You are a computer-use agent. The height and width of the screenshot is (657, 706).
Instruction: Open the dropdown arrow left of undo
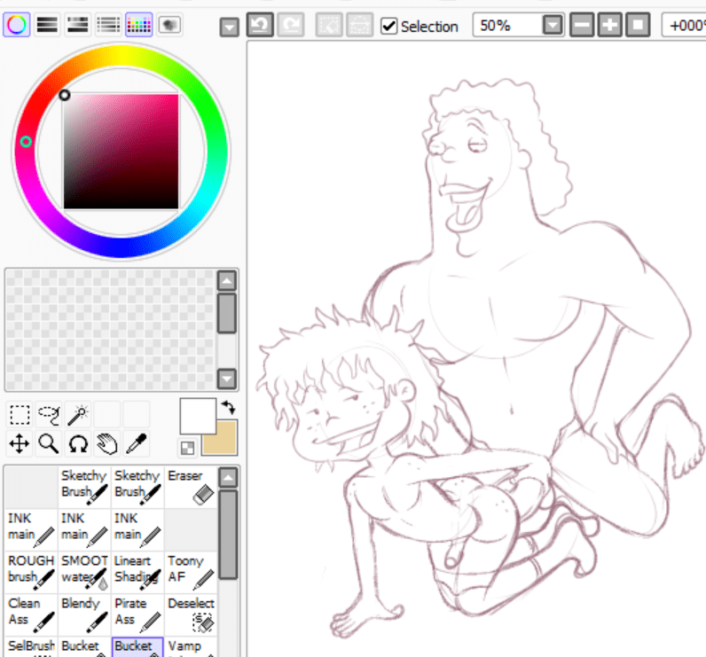click(x=230, y=27)
